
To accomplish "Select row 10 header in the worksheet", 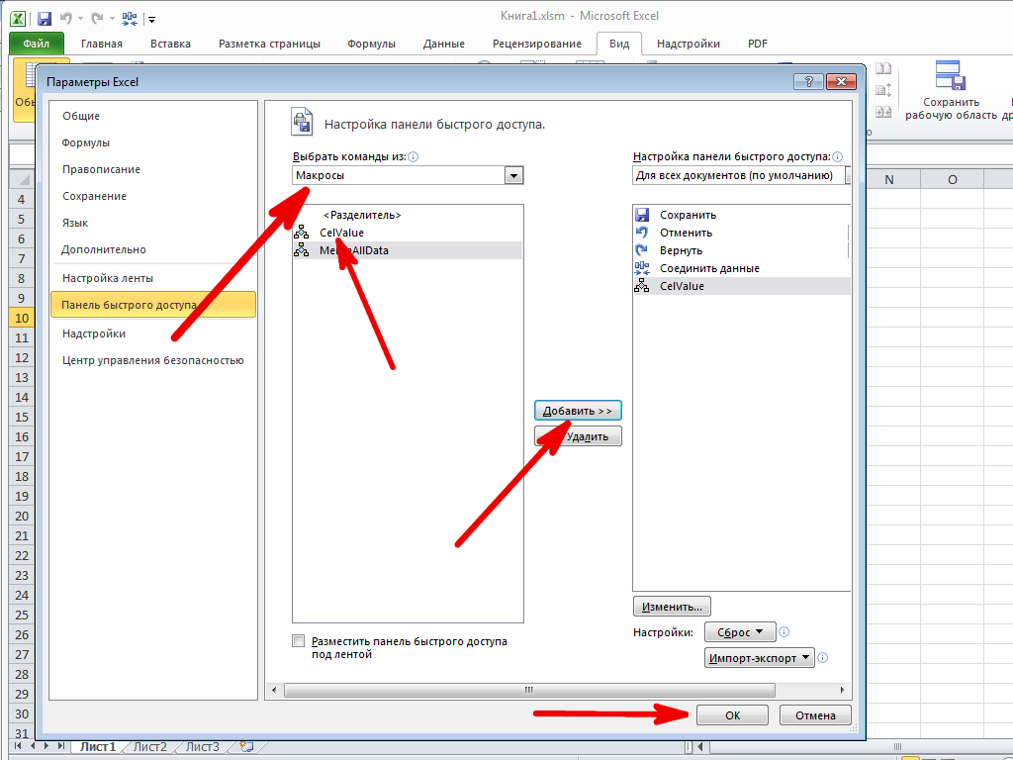I will pyautogui.click(x=22, y=318).
